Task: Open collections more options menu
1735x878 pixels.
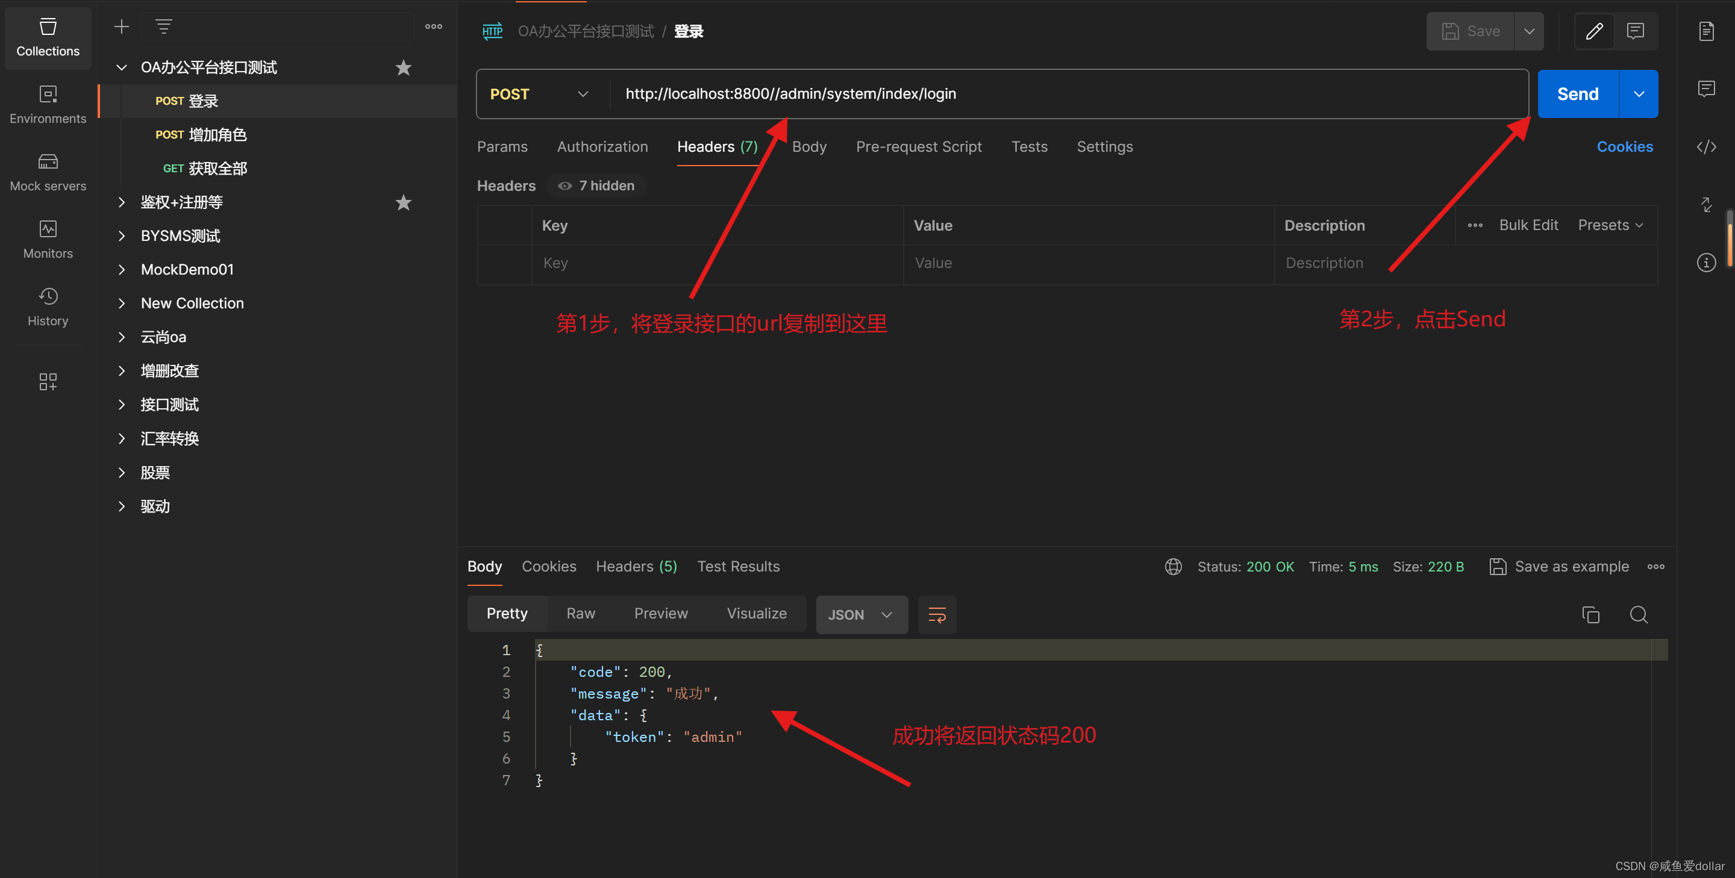Action: [434, 26]
